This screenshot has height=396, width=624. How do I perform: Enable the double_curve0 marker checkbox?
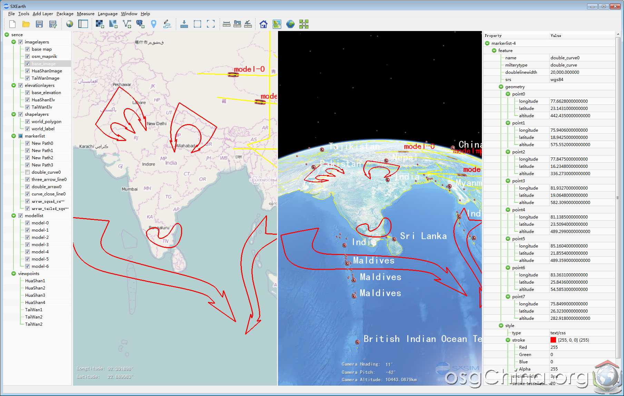[27, 172]
